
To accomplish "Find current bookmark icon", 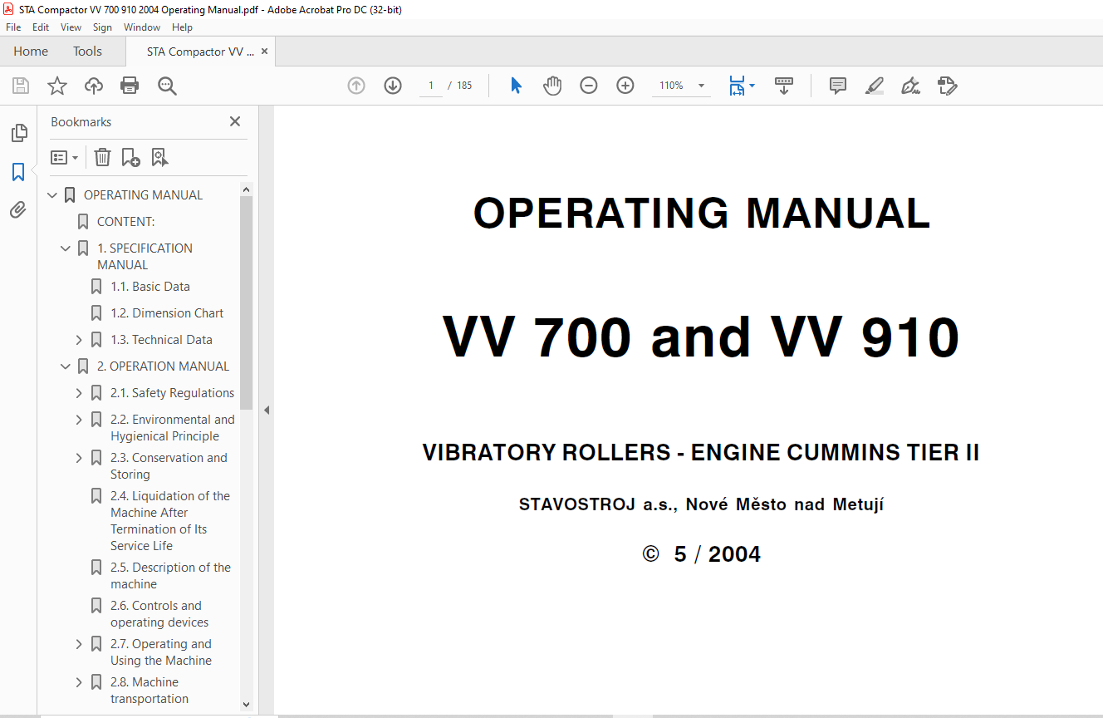I will pyautogui.click(x=159, y=157).
